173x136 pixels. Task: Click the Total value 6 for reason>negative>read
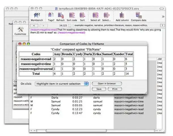pyautogui.click(x=129, y=59)
